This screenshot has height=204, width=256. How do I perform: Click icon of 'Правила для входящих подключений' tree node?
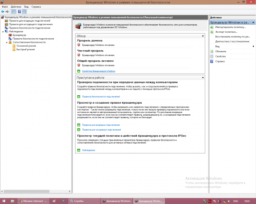point(6,21)
